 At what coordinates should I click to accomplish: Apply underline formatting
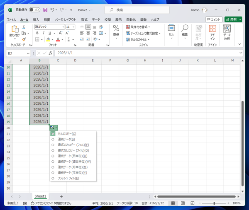[x=50, y=33]
